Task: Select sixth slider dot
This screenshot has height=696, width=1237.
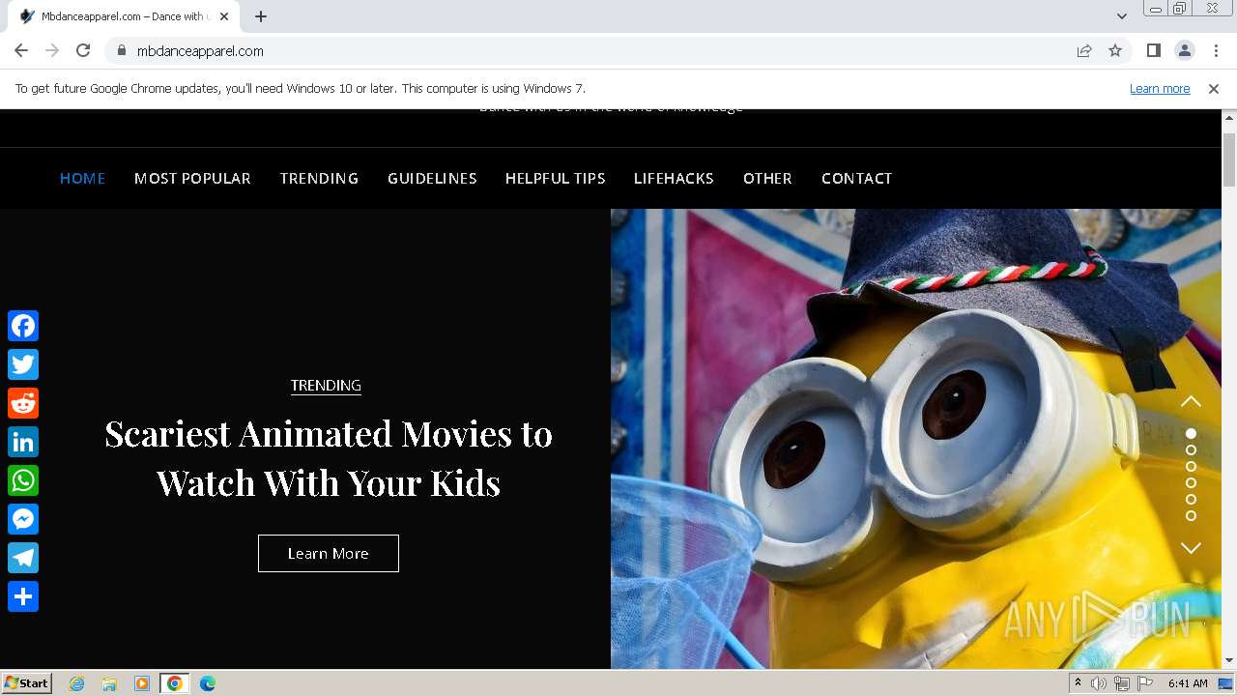Action: point(1191,516)
